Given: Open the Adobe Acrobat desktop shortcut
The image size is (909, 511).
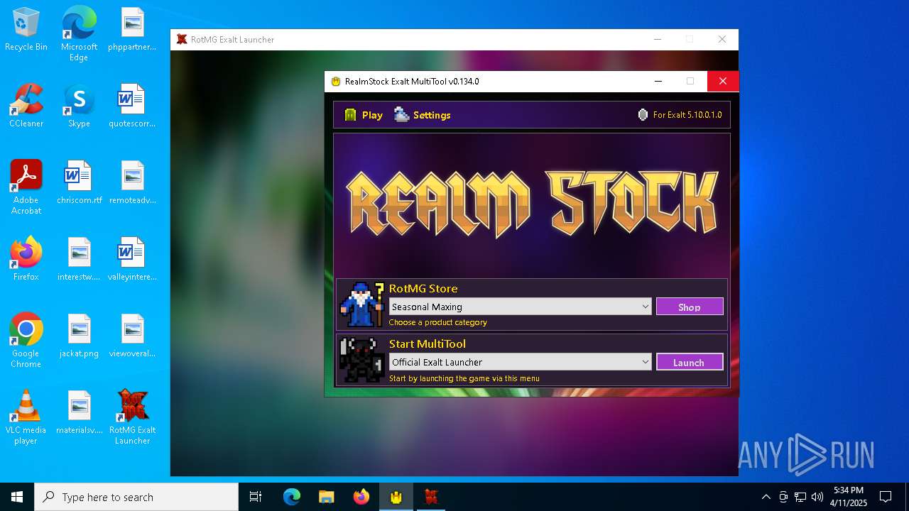Looking at the screenshot, I should pos(26,187).
